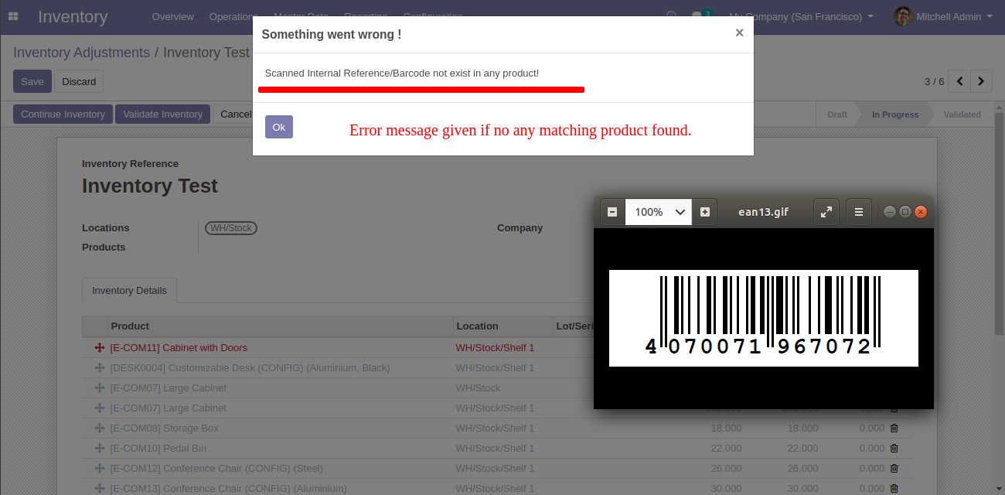
Task: Click '[E-COM12] Conference Chair (CONFIG) (Steel)' cell
Action: (x=216, y=469)
